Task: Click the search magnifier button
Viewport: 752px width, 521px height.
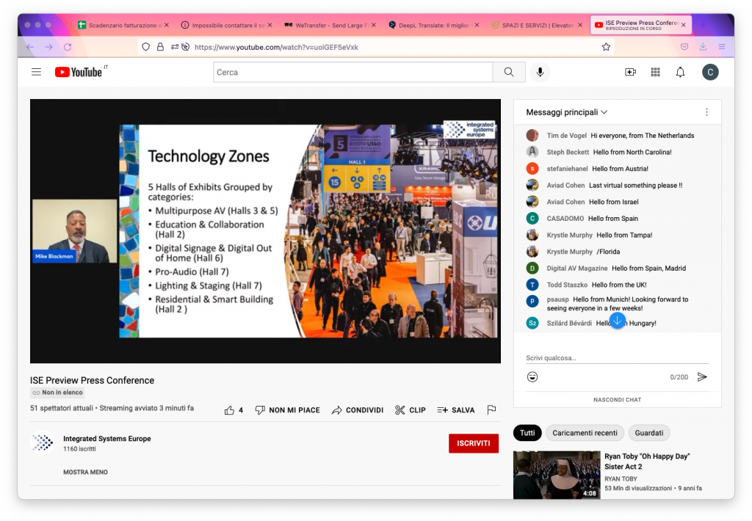Action: pyautogui.click(x=509, y=72)
